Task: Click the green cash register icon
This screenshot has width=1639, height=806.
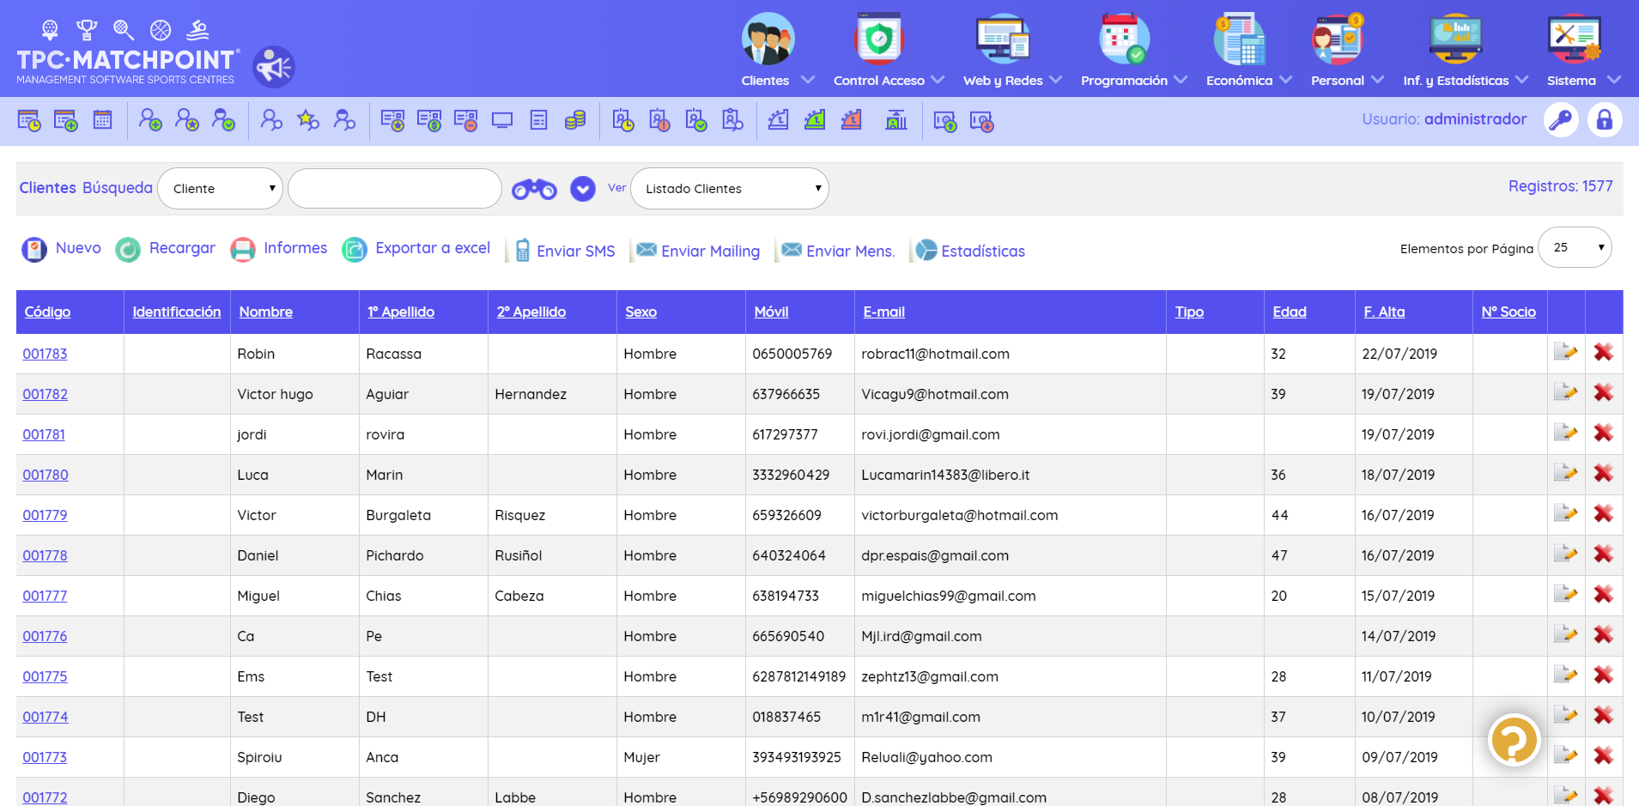Action: [815, 120]
